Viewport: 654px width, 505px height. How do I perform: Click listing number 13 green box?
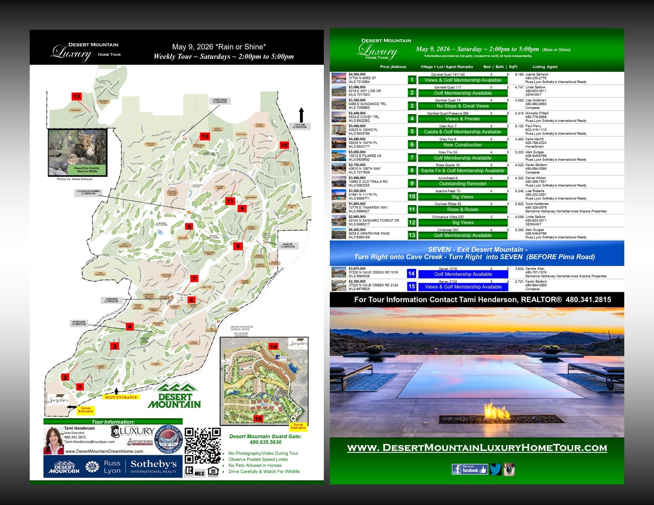(x=412, y=235)
